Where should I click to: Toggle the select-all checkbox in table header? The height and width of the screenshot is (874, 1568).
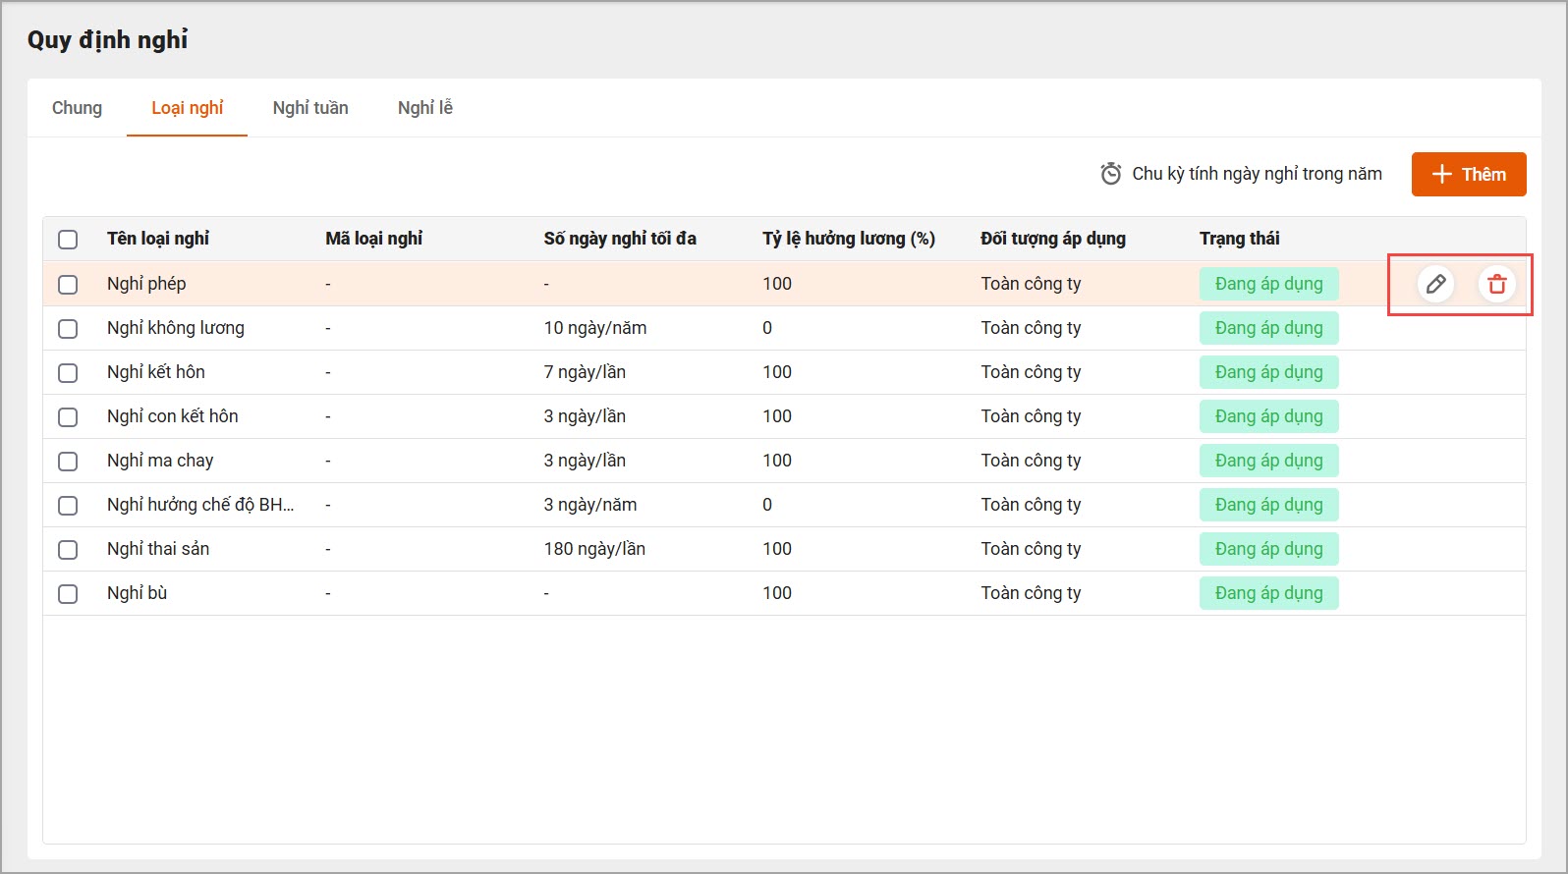point(68,240)
